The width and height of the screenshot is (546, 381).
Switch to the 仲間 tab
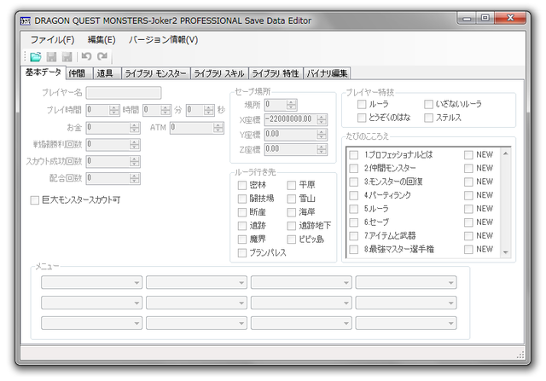coord(78,73)
